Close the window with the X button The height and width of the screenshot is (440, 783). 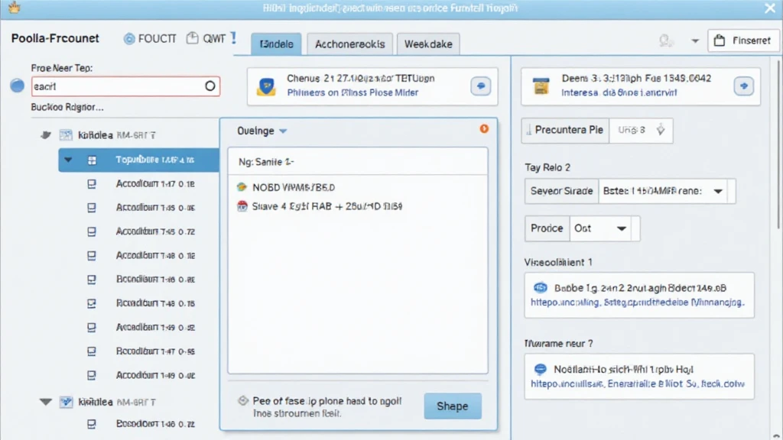769,8
